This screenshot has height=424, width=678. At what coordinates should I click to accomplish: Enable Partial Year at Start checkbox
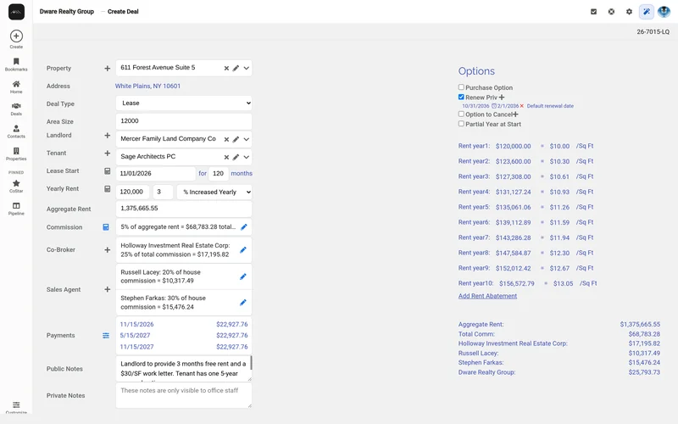461,123
